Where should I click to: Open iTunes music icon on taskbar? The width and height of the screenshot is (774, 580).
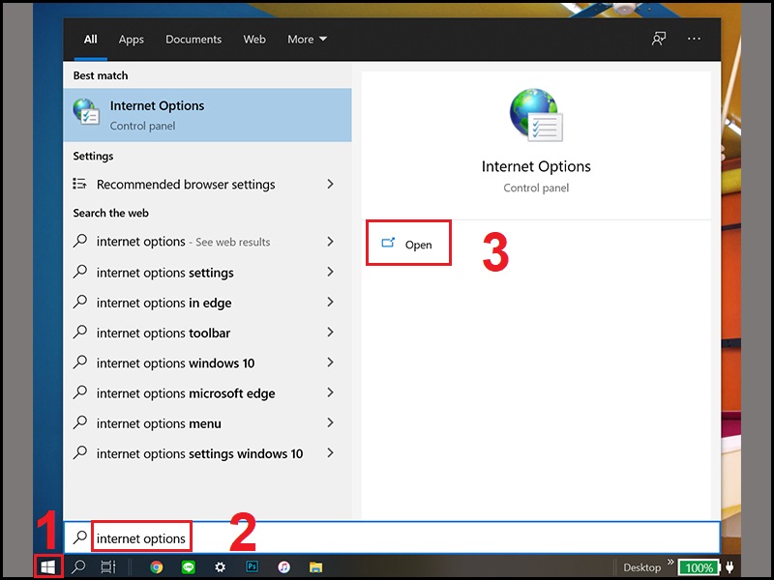(x=283, y=567)
